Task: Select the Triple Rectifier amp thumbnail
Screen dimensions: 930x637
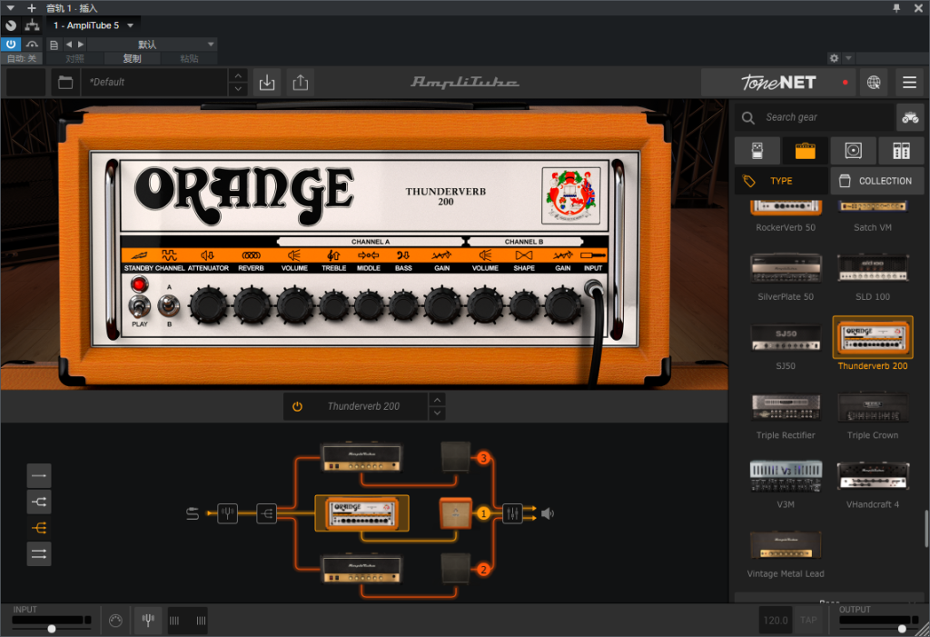Action: click(x=786, y=407)
